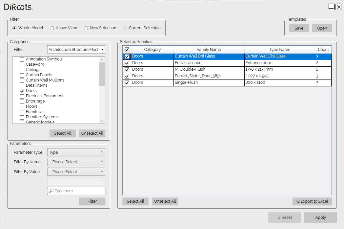Screen dimensions: 344x229
Task: Check the Casework category checkbox
Action: [22, 64]
